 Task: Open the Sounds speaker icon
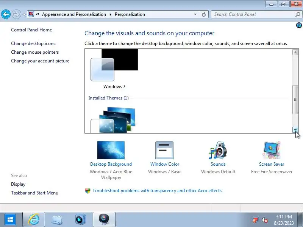pyautogui.click(x=218, y=150)
